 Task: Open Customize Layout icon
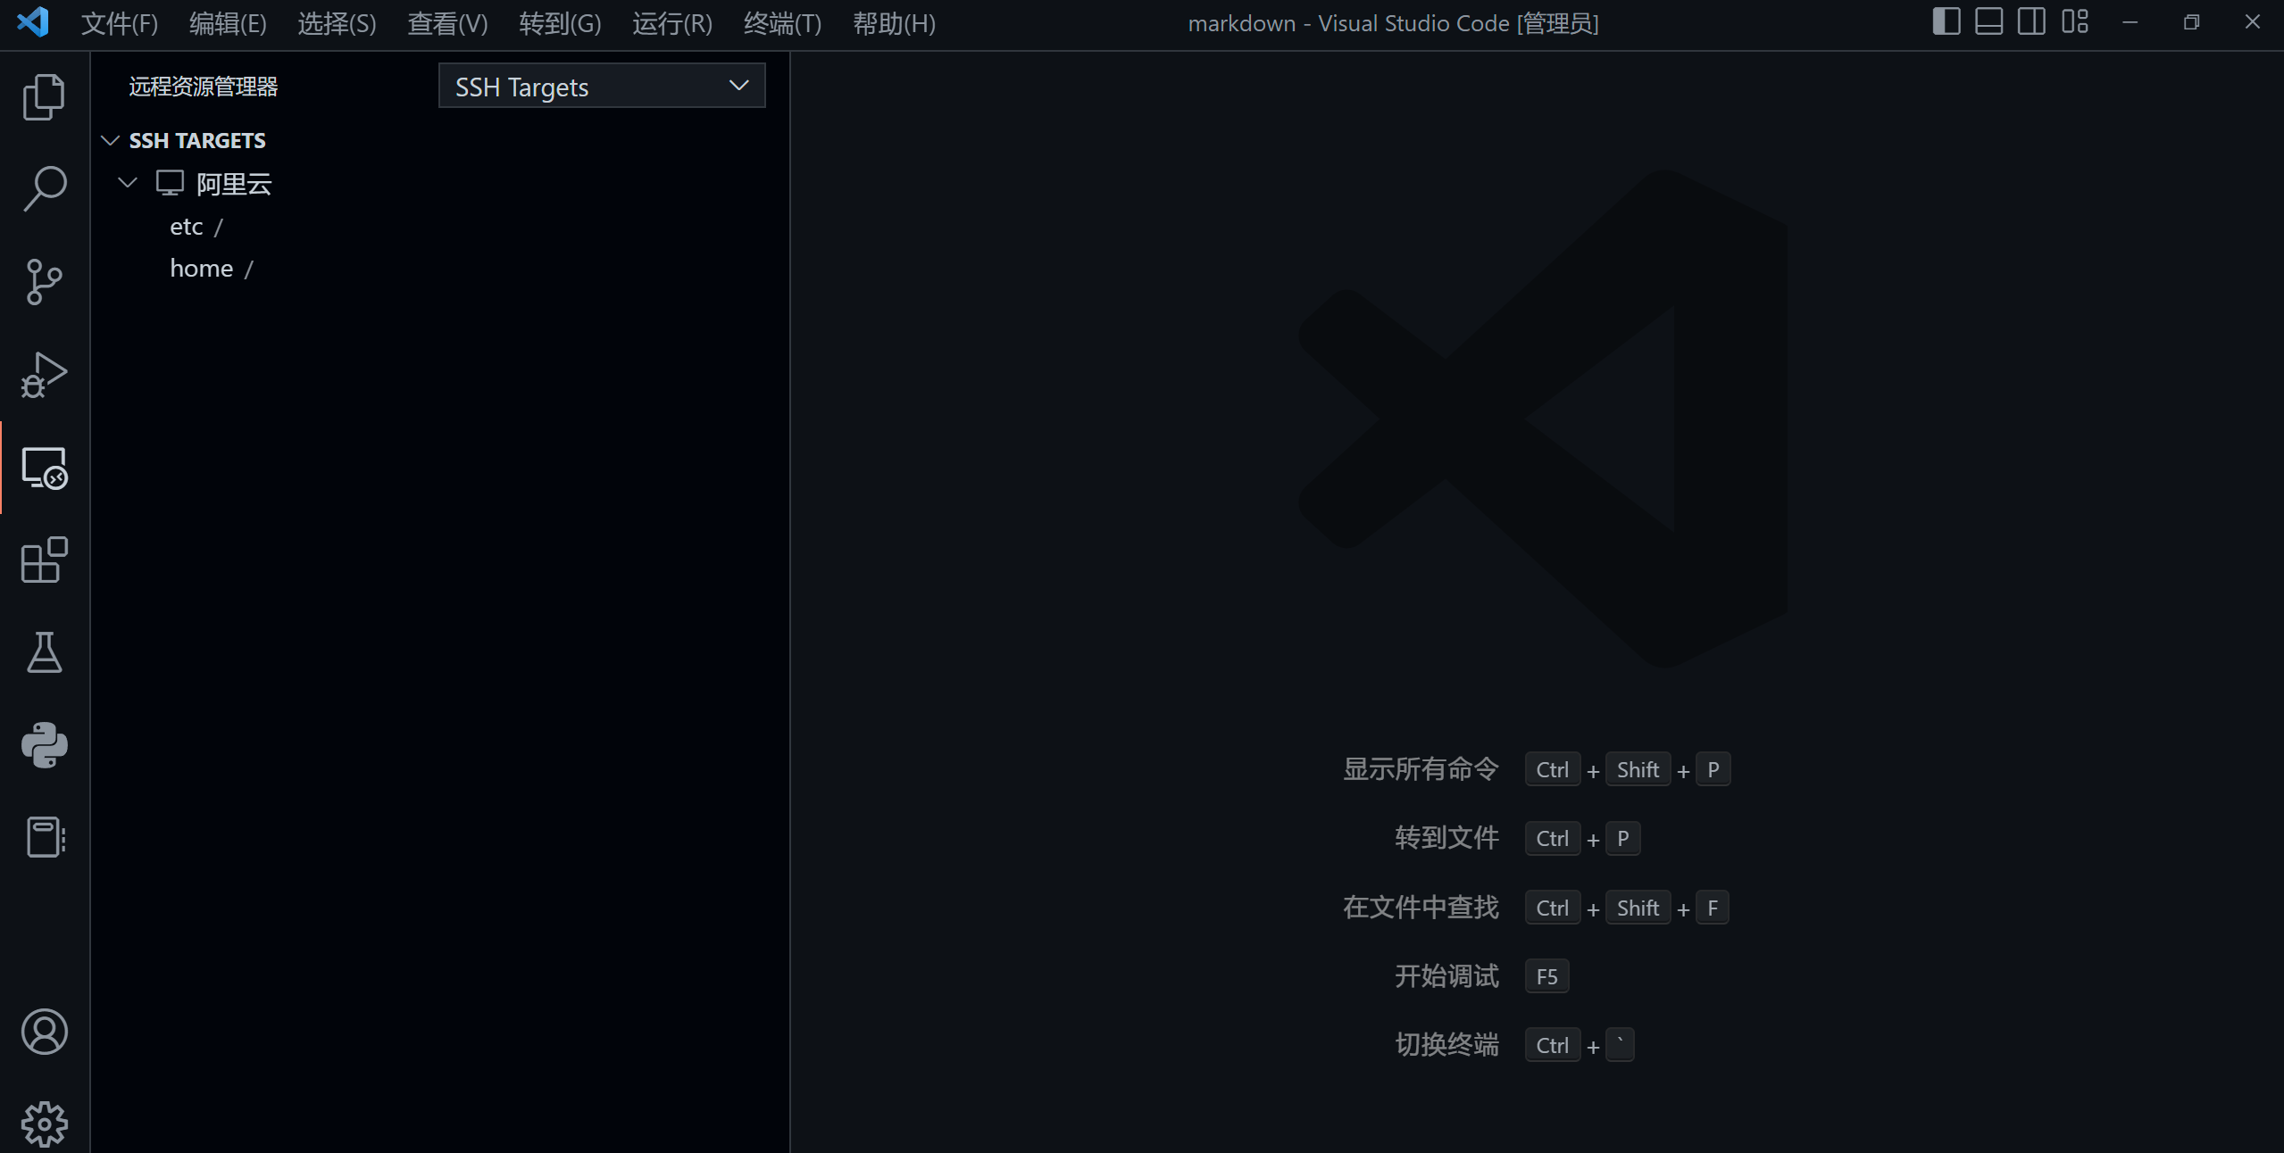tap(2075, 21)
